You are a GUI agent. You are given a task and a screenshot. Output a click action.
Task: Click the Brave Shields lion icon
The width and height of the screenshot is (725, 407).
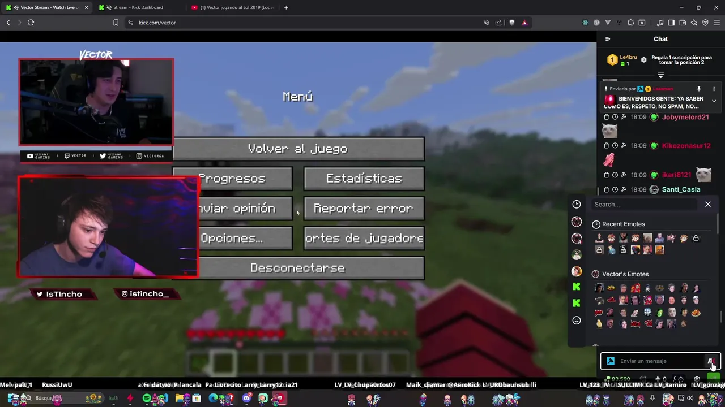pyautogui.click(x=512, y=23)
